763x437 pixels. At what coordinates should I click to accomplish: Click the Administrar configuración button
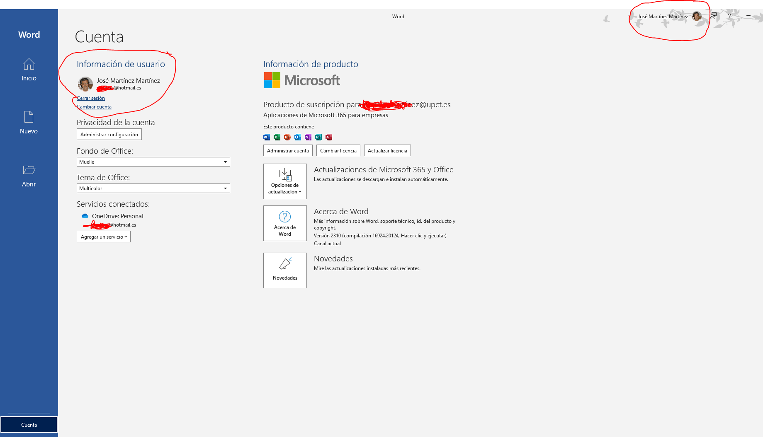[109, 134]
